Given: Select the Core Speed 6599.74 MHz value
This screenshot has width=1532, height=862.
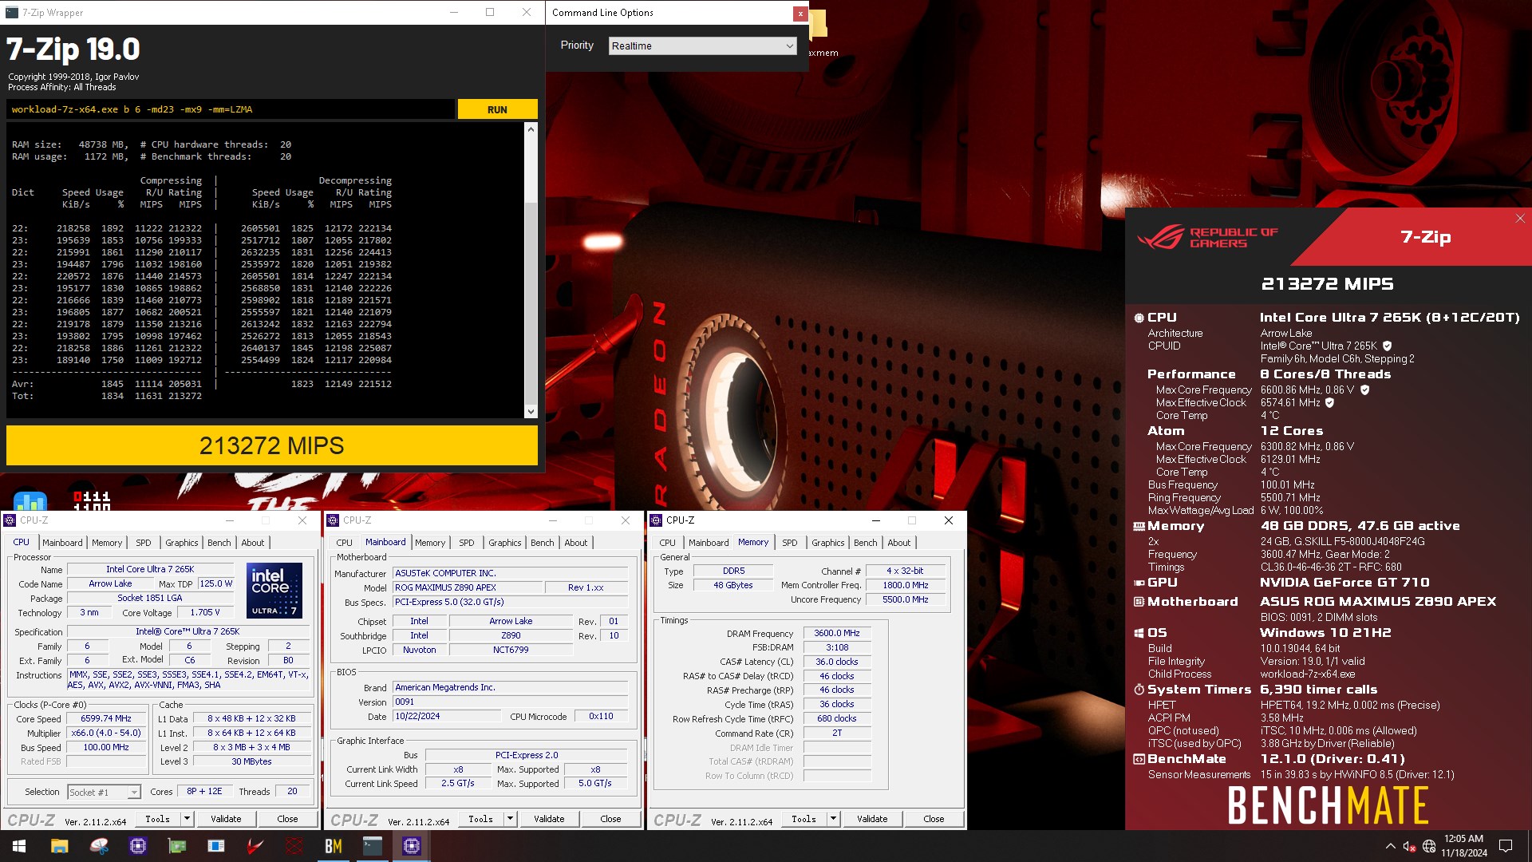Looking at the screenshot, I should [106, 719].
